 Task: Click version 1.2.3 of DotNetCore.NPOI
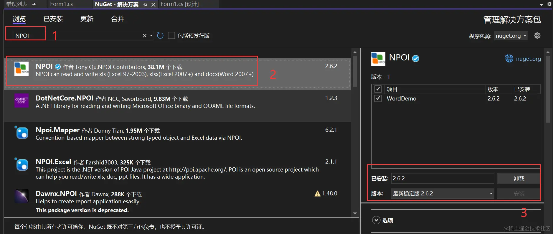click(331, 98)
